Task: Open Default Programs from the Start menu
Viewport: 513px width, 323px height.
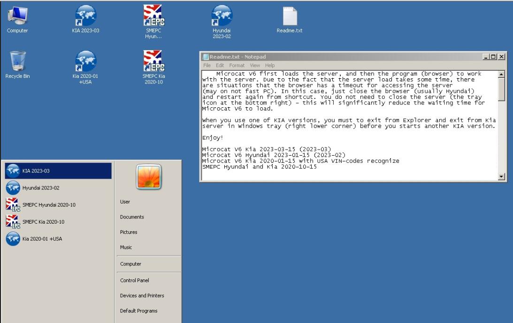Action: 139,310
